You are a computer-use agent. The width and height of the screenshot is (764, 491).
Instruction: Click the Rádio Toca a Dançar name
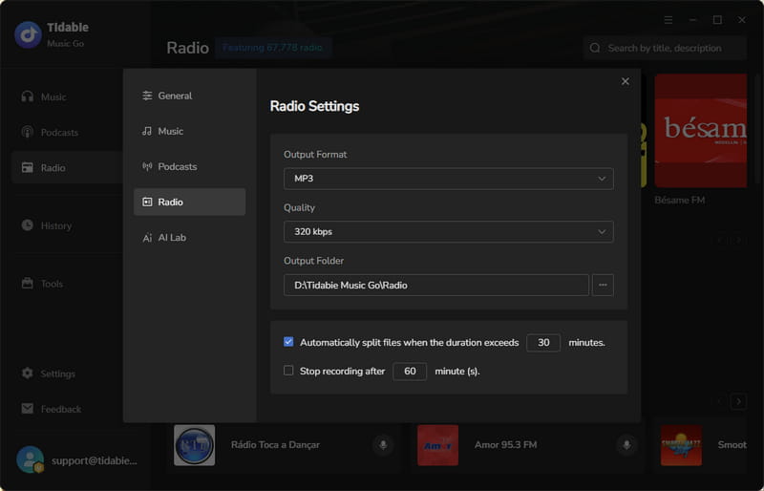pyautogui.click(x=275, y=445)
